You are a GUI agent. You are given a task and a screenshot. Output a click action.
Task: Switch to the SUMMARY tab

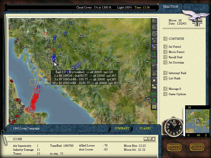click(x=122, y=128)
